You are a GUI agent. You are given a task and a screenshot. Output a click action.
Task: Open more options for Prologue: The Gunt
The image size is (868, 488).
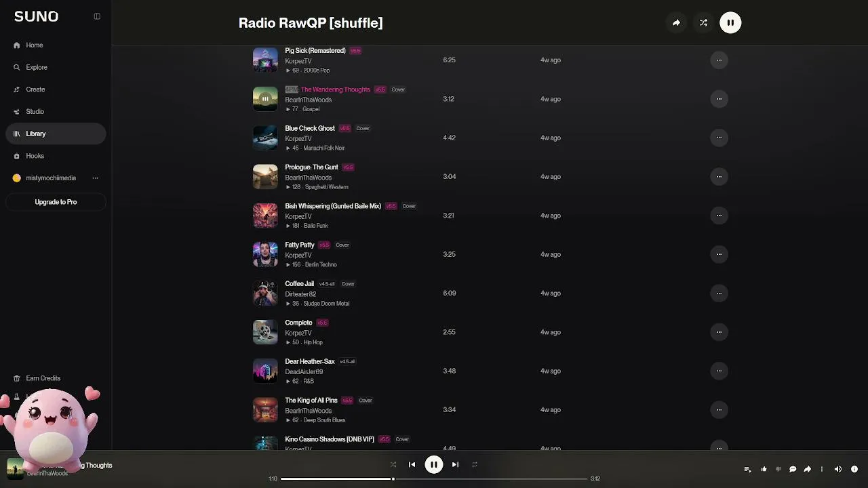point(719,176)
